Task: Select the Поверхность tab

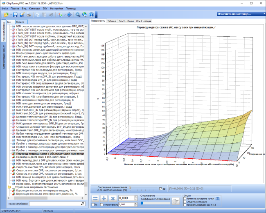Action: 98,21
